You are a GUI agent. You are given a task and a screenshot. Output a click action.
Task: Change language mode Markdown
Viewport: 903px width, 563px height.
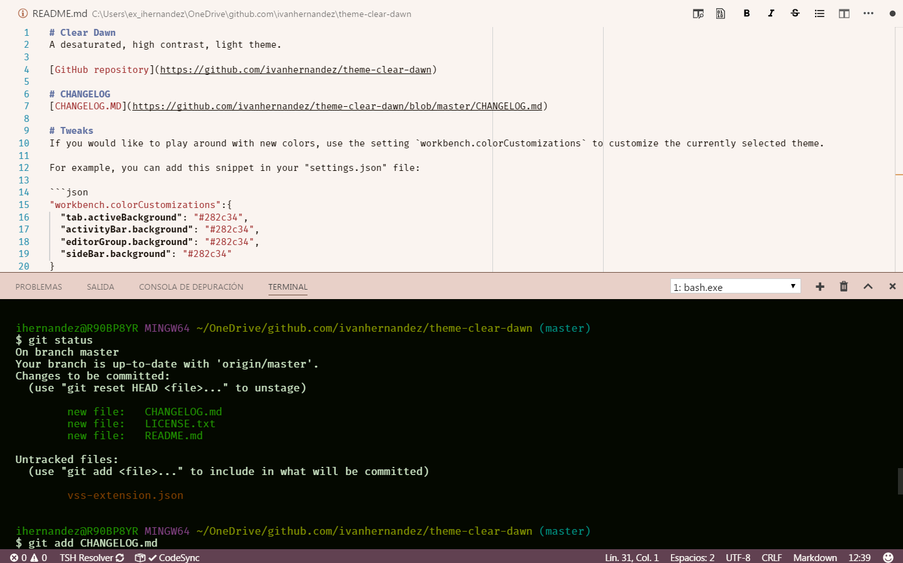[815, 557]
